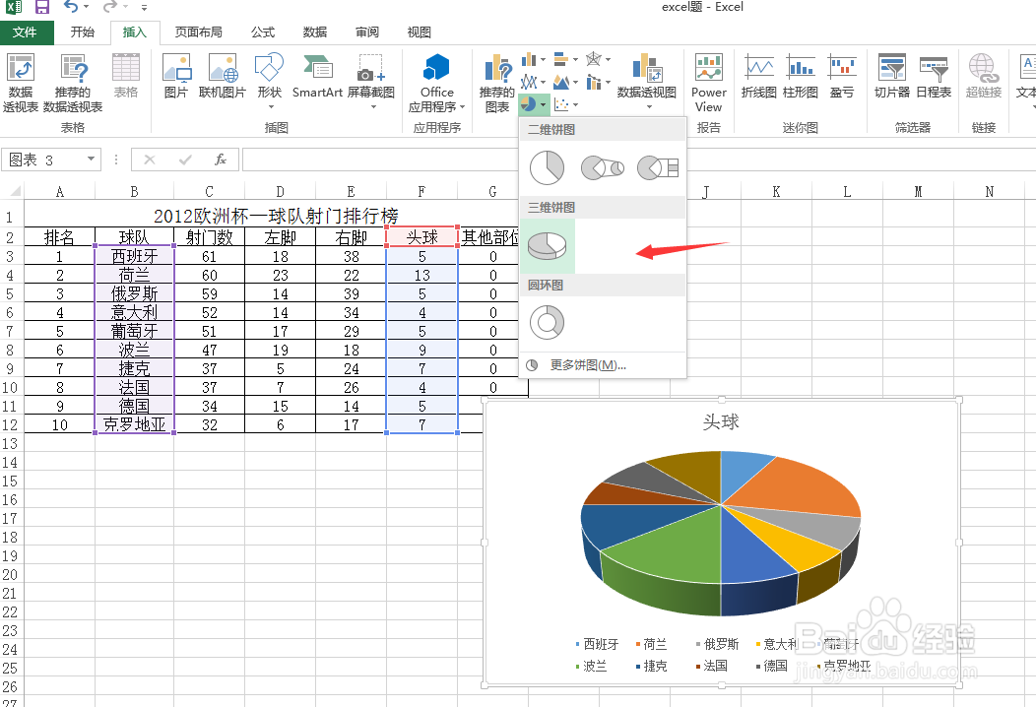Choose Pie of Pie chart option
Screen dimensions: 1036x707
(603, 167)
